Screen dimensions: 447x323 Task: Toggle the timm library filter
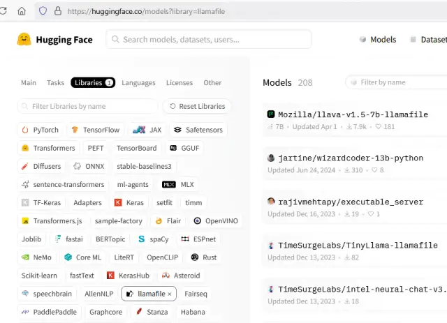pyautogui.click(x=193, y=202)
